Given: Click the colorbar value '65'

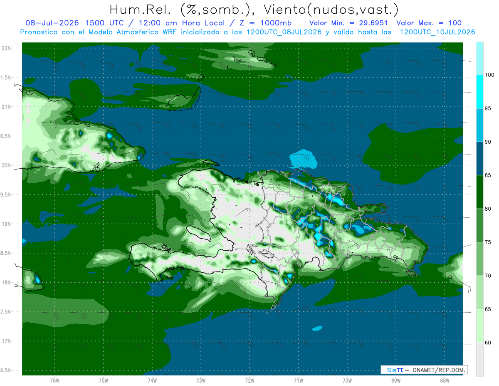Looking at the screenshot, I should pyautogui.click(x=489, y=309).
